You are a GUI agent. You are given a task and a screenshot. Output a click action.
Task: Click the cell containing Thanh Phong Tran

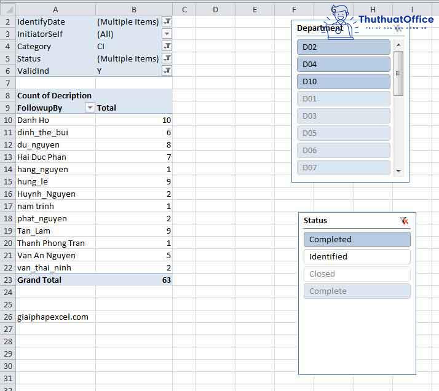pos(55,243)
